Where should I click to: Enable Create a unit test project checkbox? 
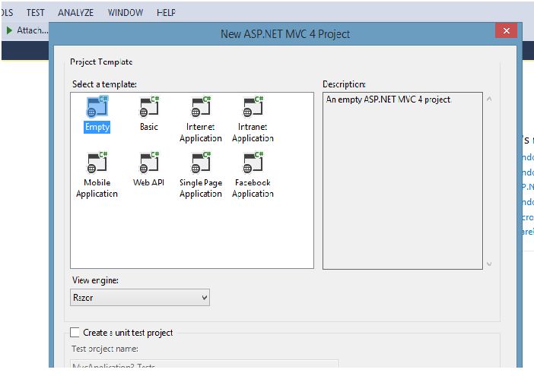tap(75, 332)
